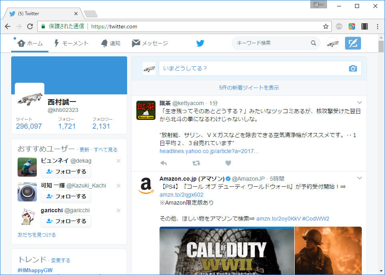Reply to the @kettyacom tweet

point(164,163)
